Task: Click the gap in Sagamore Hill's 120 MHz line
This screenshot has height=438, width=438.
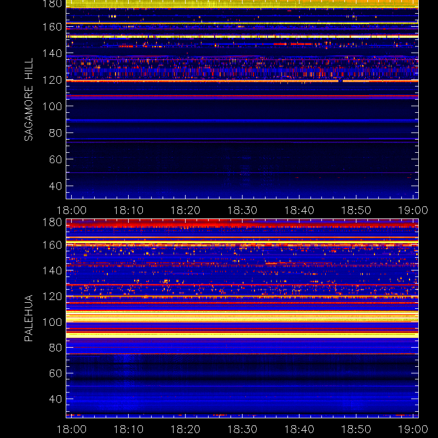Action: (341, 81)
